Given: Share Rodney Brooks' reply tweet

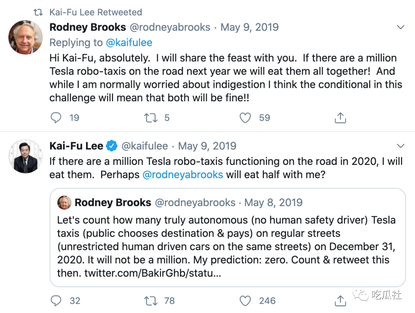Looking at the screenshot, I should 340,118.
